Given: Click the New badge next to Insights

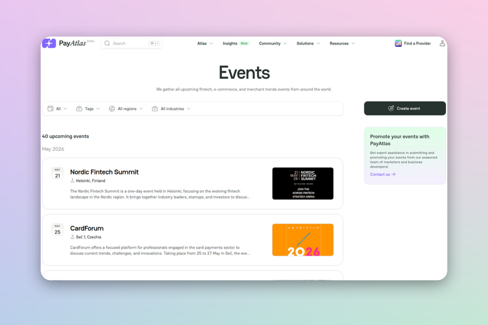Looking at the screenshot, I should point(244,43).
